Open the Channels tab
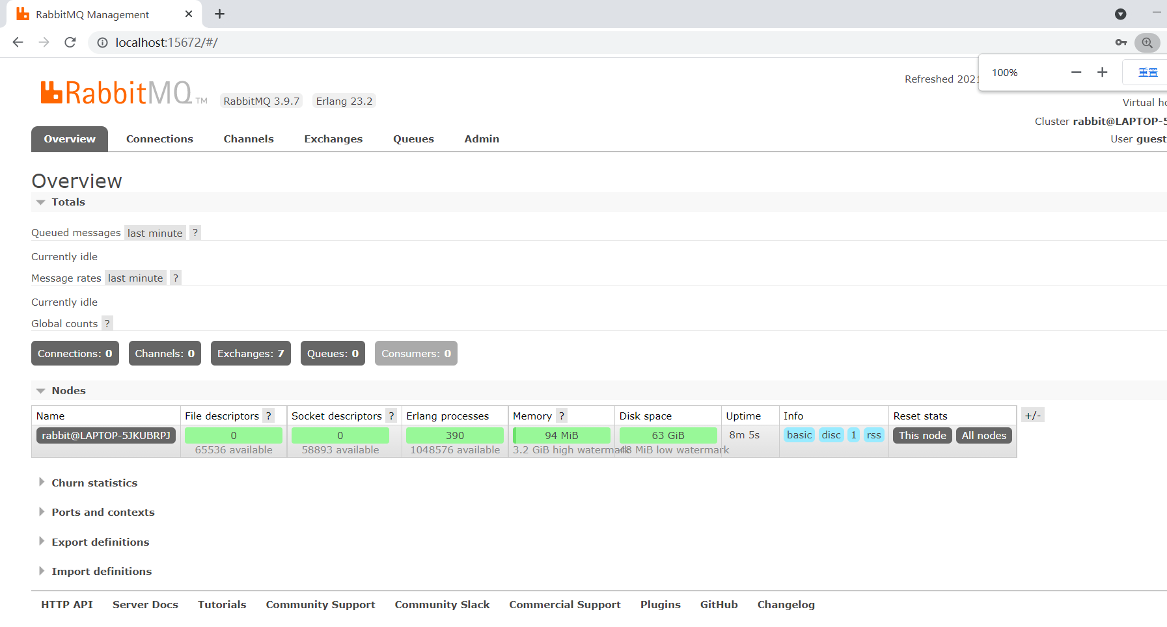Image resolution: width=1167 pixels, height=627 pixels. tap(249, 139)
